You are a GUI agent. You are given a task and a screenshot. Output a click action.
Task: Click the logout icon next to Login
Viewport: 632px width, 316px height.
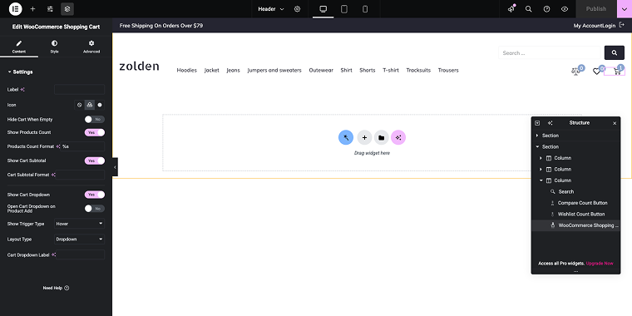tap(621, 25)
